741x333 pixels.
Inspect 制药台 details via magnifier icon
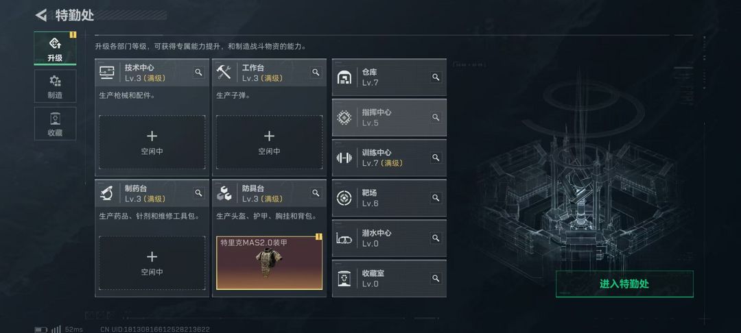click(x=198, y=193)
